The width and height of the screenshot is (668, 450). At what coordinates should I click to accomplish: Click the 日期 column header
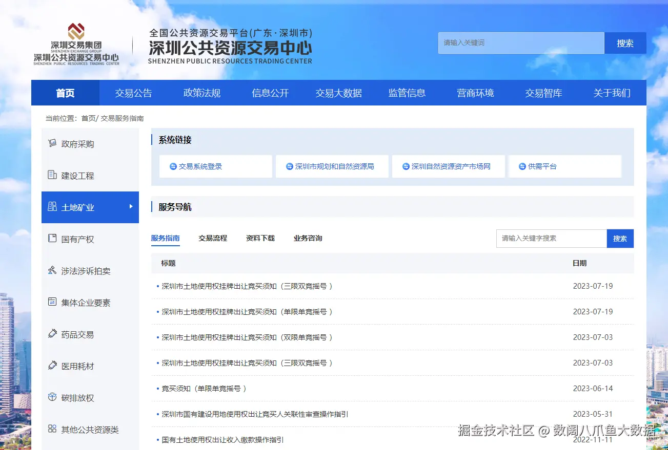[579, 263]
